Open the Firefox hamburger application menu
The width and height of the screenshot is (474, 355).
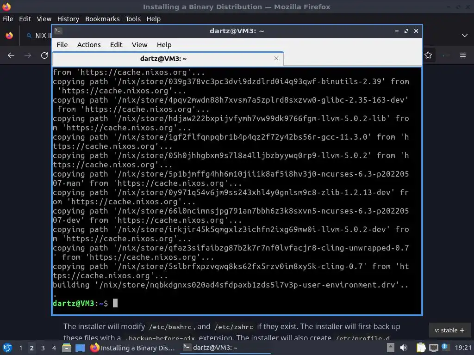point(463,55)
